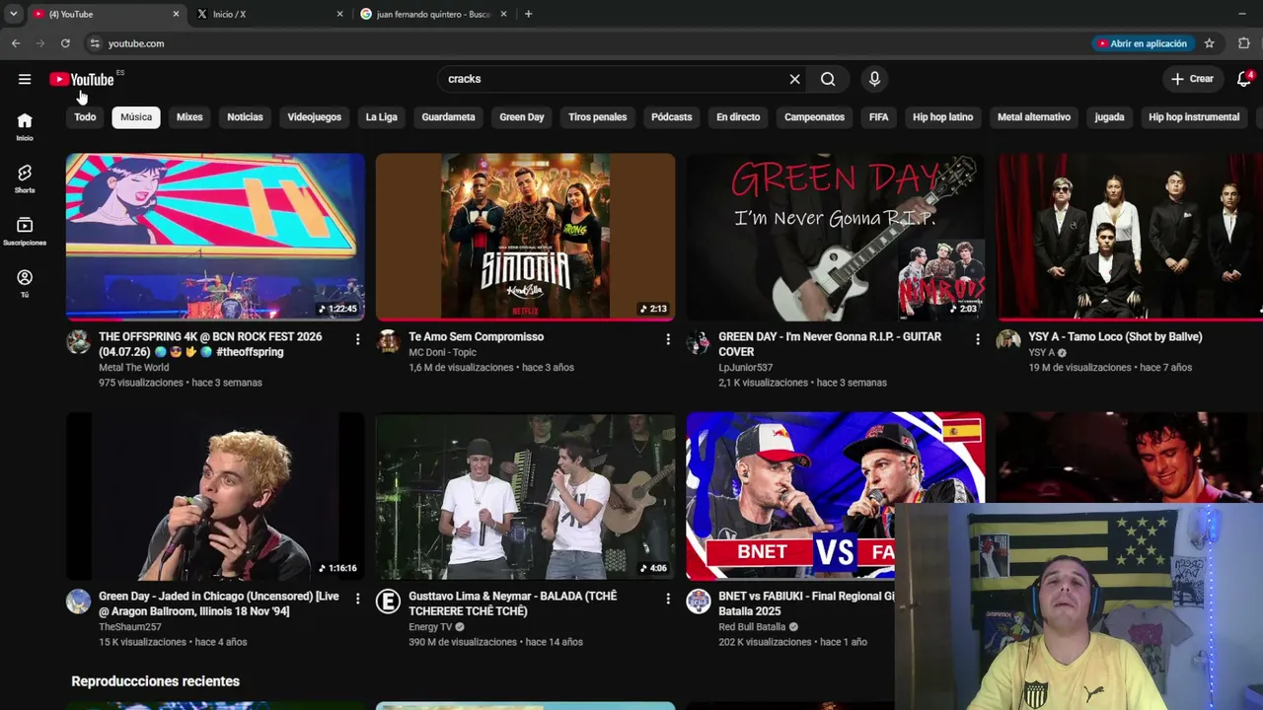The height and width of the screenshot is (710, 1263).
Task: Open the notifications bell
Action: (x=1244, y=79)
